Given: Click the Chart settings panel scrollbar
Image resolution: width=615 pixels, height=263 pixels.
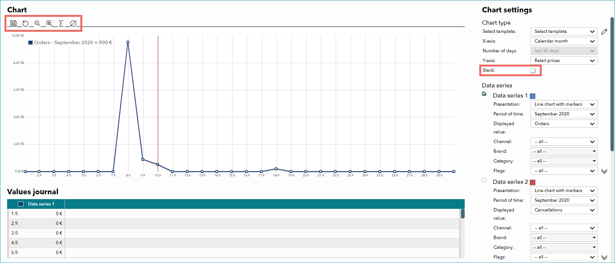Looking at the screenshot, I should pos(612,84).
